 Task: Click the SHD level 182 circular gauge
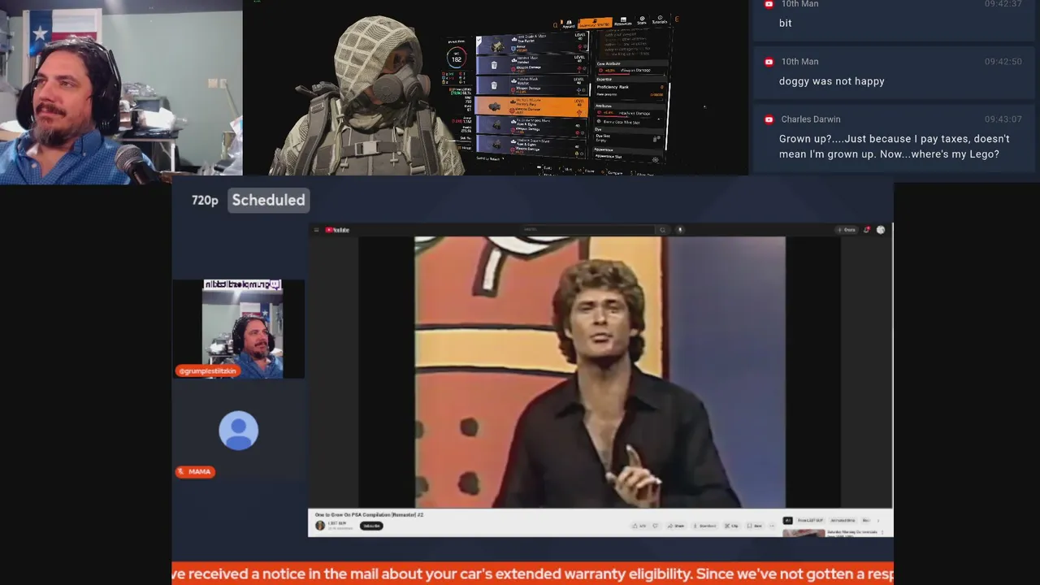[456, 58]
